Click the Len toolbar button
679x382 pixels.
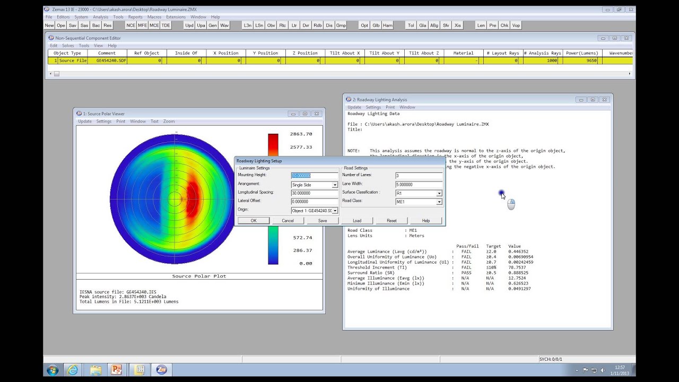pyautogui.click(x=481, y=25)
